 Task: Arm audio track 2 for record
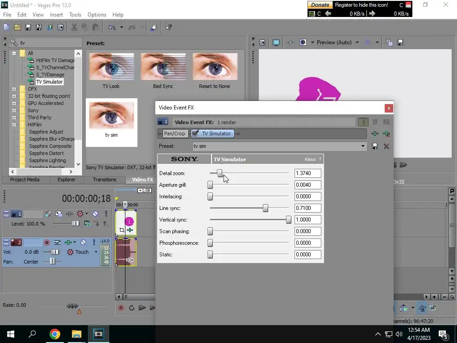pyautogui.click(x=46, y=243)
